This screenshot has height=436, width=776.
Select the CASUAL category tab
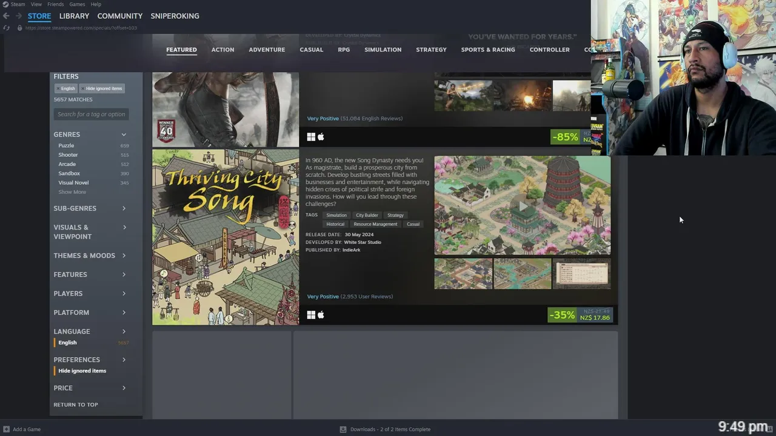(x=312, y=50)
